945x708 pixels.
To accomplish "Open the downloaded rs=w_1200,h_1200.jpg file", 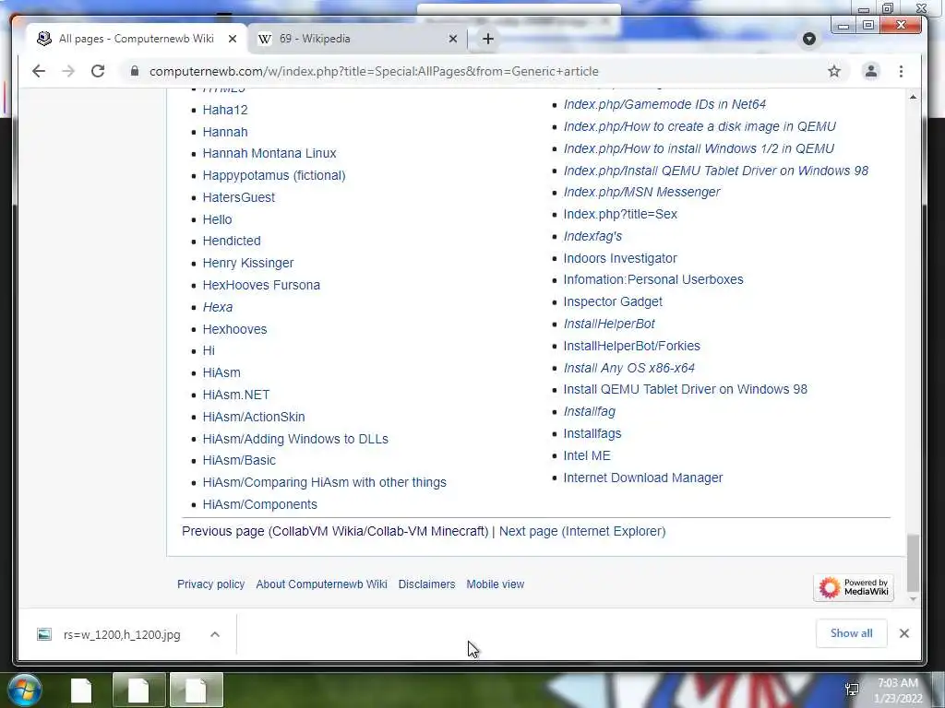I will tap(121, 634).
